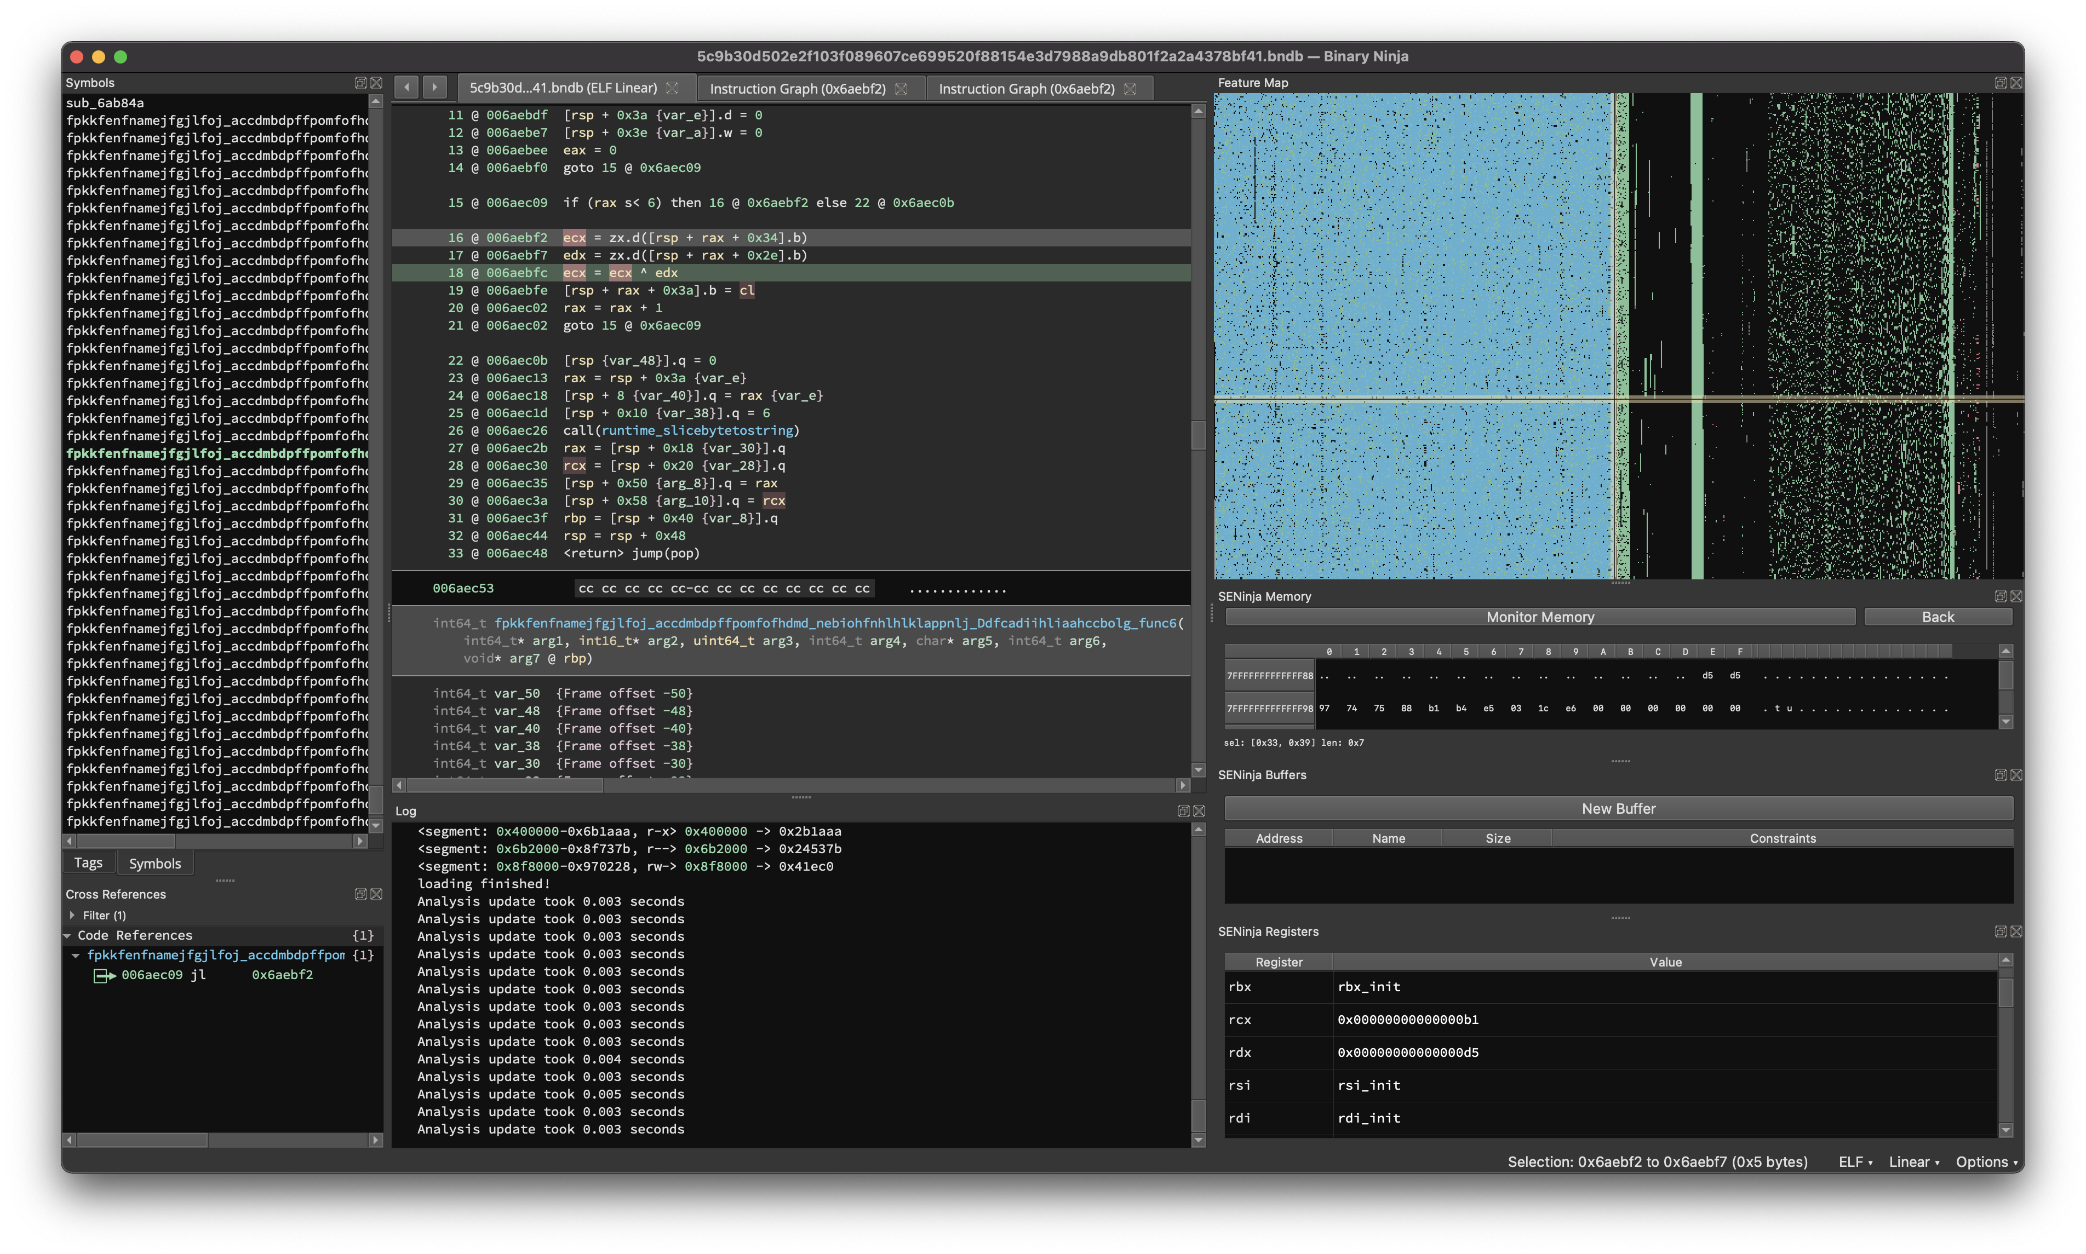Viewport: 2086px width, 1254px height.
Task: Open the Linear view mode dropdown
Action: click(x=1913, y=1162)
